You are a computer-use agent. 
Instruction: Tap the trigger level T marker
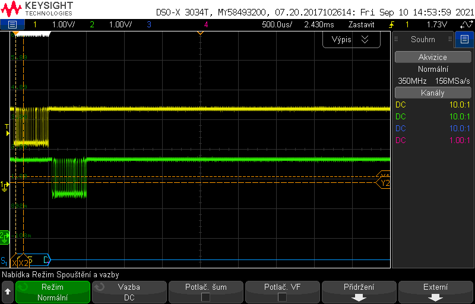(x=7, y=129)
